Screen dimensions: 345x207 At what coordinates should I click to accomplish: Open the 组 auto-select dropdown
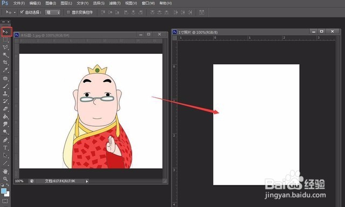click(x=53, y=12)
